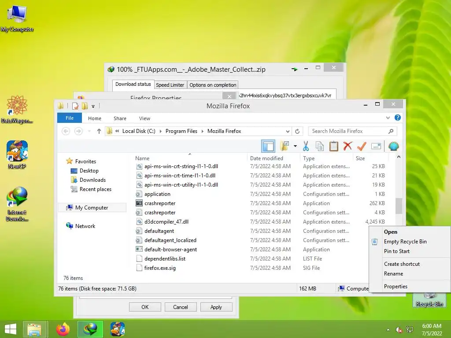This screenshot has width=451, height=338.
Task: Choose Empty Recycle Bin from context menu
Action: [405, 242]
